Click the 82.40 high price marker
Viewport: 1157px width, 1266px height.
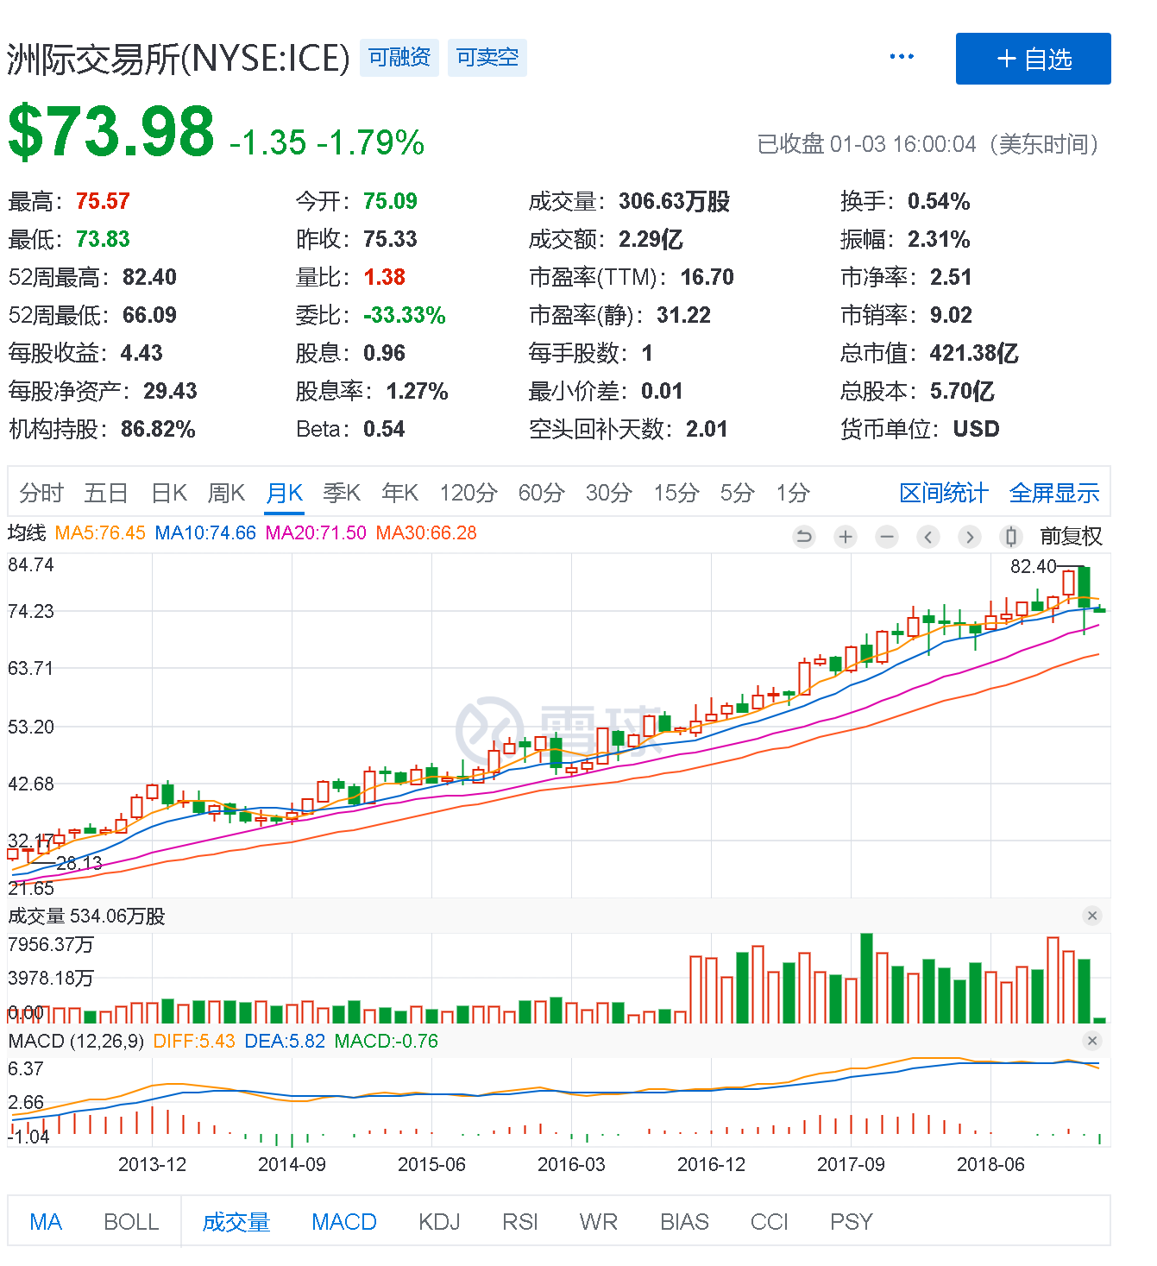click(1034, 566)
